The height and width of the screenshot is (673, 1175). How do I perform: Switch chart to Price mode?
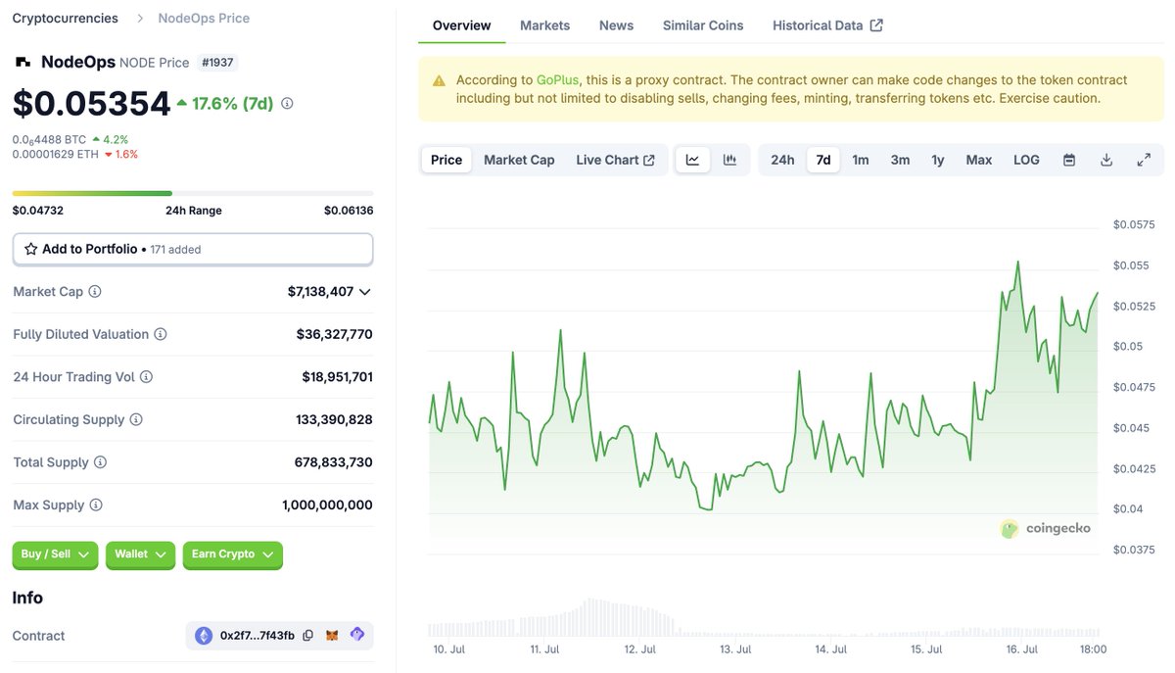point(446,160)
